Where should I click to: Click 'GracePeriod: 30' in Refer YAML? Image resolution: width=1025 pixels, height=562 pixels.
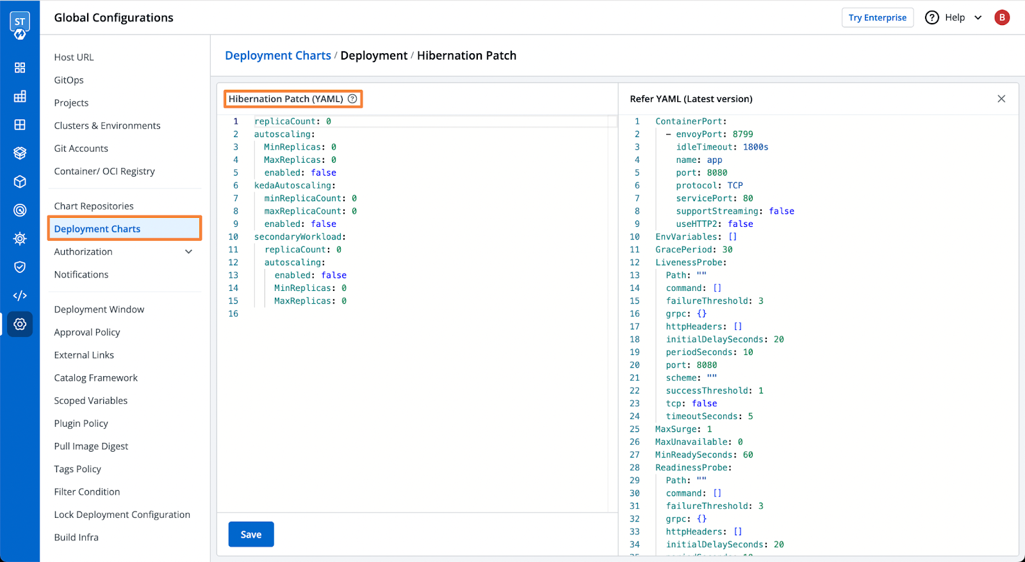(694, 249)
